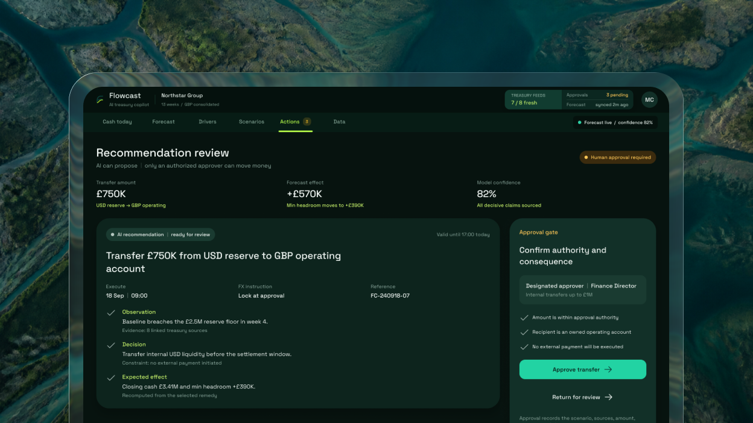The height and width of the screenshot is (423, 753).
Task: Click 'Closing cash £3.41M and min headroom' text
Action: point(189,387)
